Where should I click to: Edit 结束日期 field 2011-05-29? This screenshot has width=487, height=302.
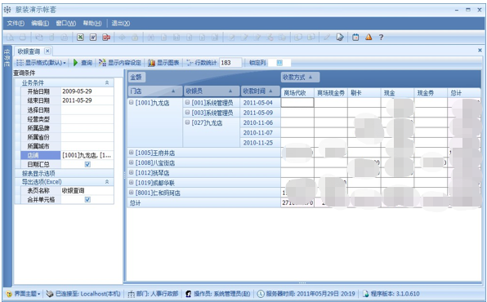(x=87, y=100)
